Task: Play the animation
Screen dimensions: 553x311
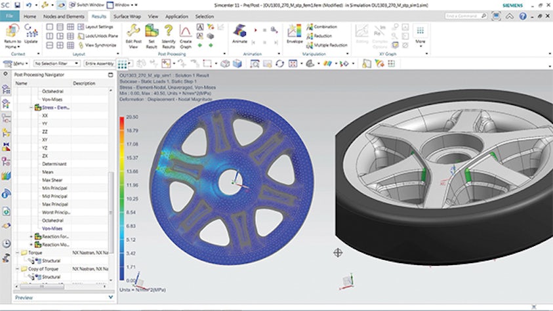Action: click(256, 30)
